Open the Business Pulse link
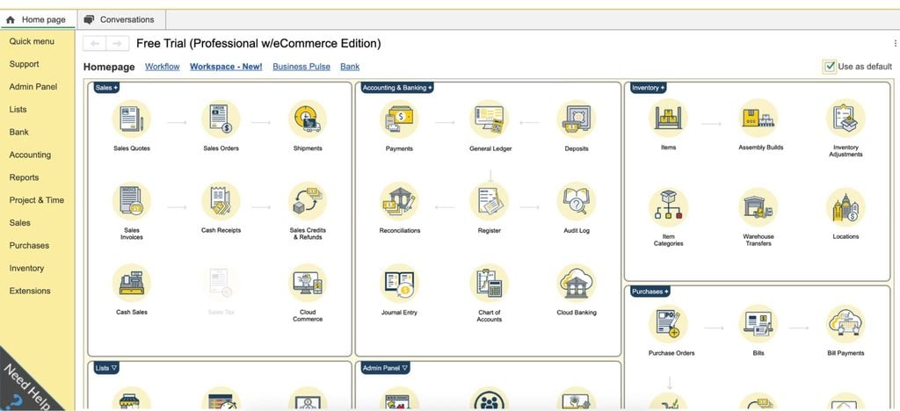900x411 pixels. [301, 67]
